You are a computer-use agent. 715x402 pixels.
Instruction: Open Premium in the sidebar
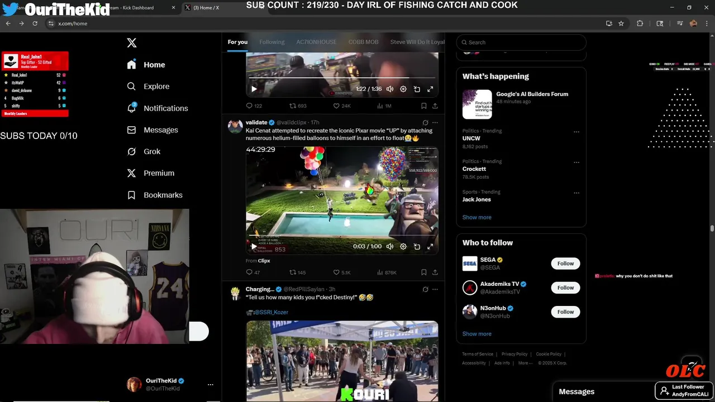[x=151, y=173]
